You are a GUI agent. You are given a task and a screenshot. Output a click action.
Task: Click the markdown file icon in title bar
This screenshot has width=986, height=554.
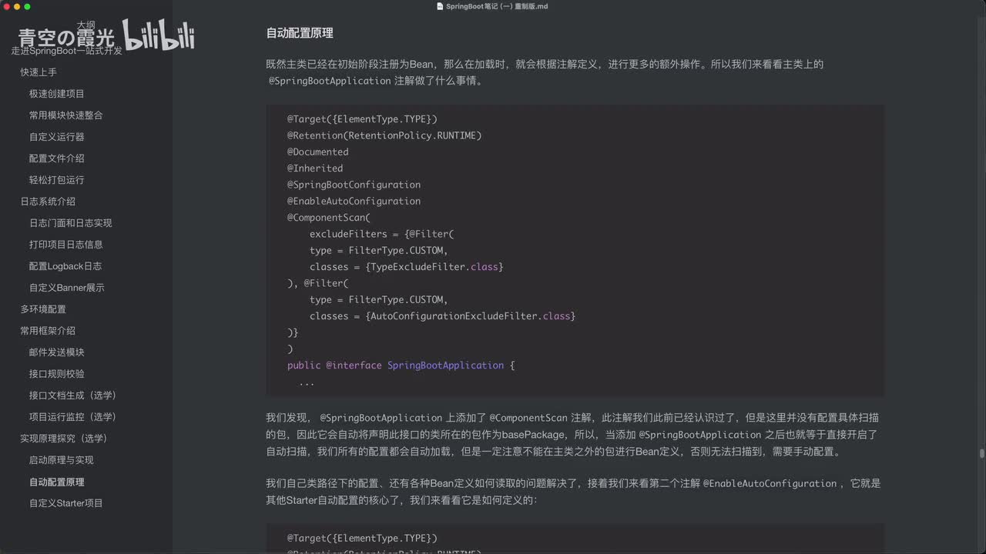pos(440,6)
